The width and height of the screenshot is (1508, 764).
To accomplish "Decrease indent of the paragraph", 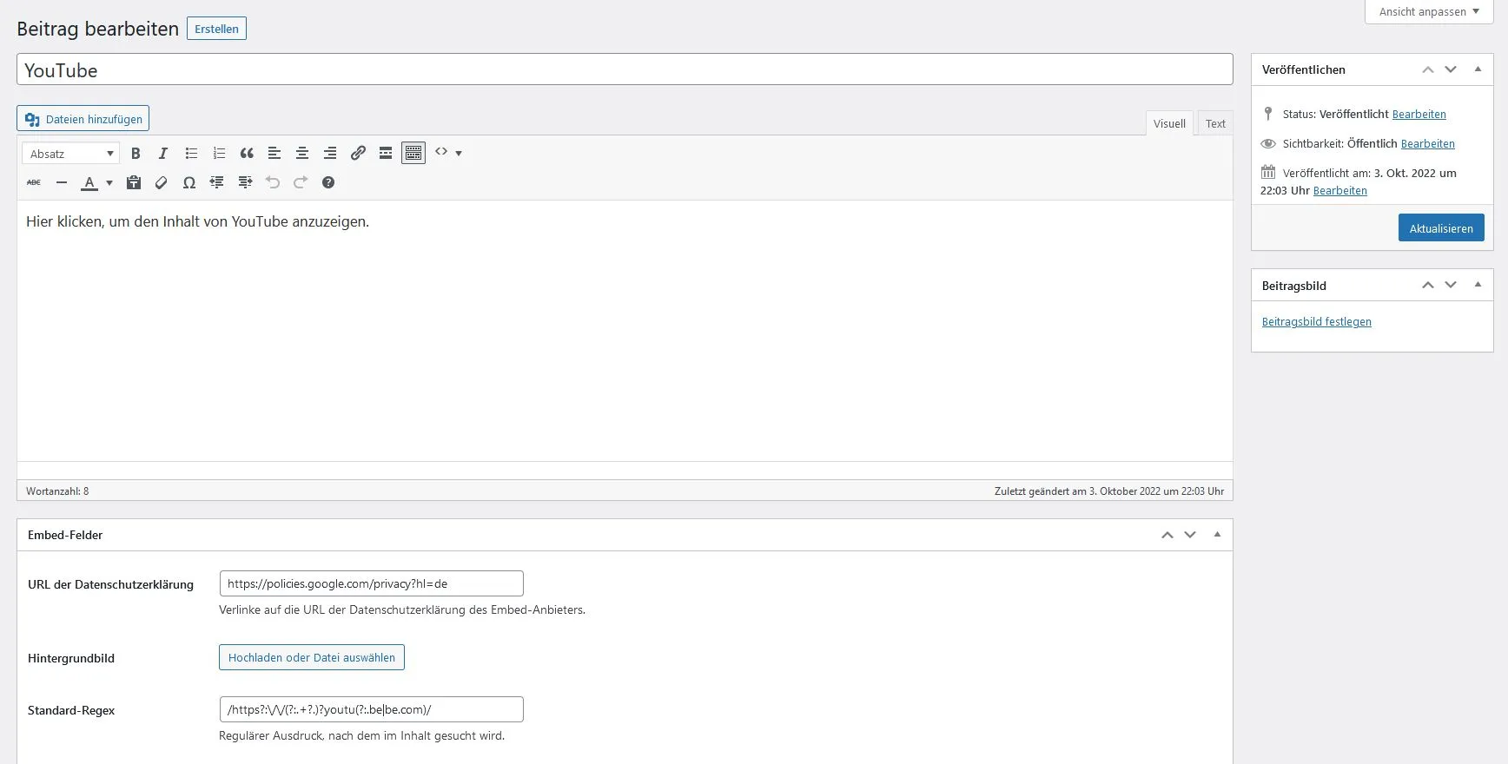I will click(x=217, y=182).
